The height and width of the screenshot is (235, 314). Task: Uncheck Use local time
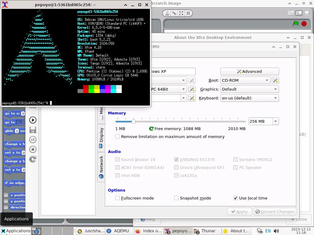click(235, 198)
